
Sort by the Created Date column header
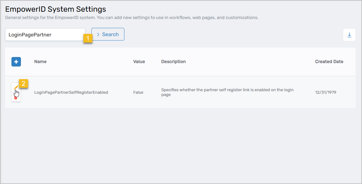(x=329, y=61)
